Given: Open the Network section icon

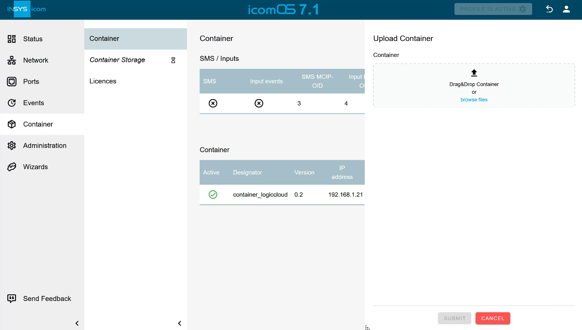Looking at the screenshot, I should pos(12,60).
